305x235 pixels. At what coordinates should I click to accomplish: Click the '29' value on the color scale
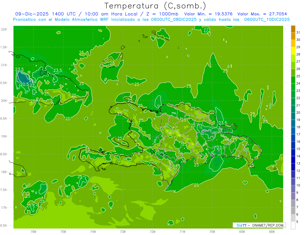click(298, 47)
